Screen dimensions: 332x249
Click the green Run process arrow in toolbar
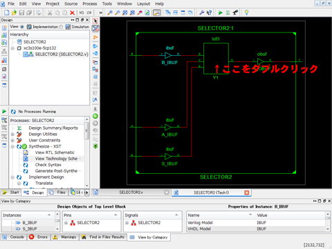point(221,12)
